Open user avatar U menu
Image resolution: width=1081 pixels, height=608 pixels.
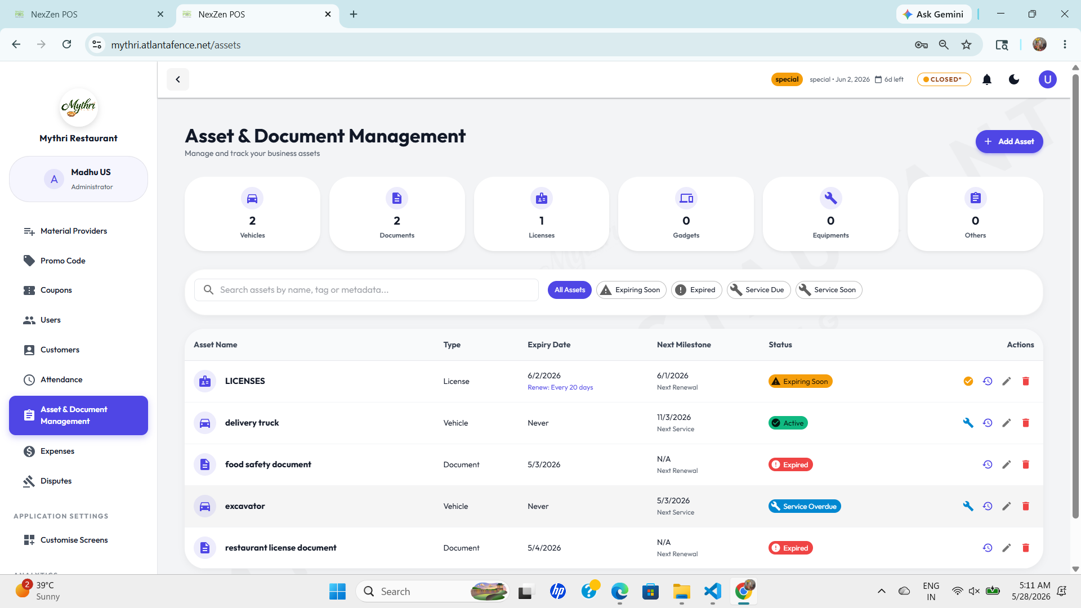[x=1048, y=79]
